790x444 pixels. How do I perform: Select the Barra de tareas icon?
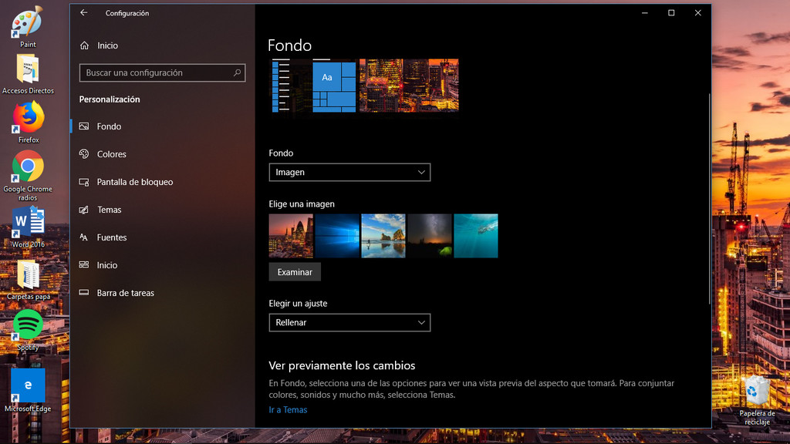coord(85,292)
